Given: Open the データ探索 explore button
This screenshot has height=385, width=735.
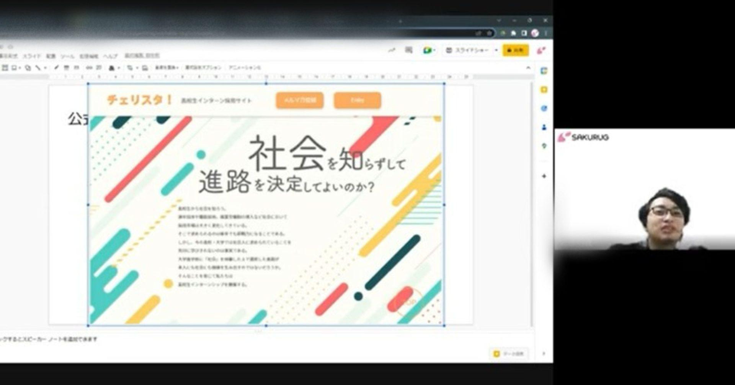Looking at the screenshot, I should [509, 353].
